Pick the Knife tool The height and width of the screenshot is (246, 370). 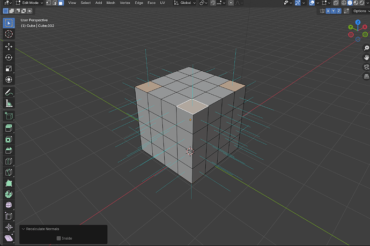(9, 172)
